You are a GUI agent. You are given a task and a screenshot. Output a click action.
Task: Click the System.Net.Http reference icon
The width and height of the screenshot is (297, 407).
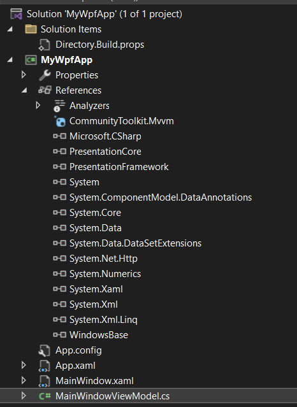click(x=59, y=259)
